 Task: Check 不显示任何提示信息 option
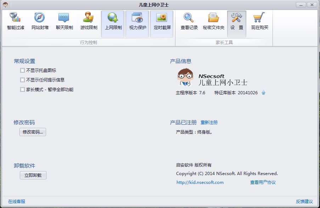(x=23, y=80)
